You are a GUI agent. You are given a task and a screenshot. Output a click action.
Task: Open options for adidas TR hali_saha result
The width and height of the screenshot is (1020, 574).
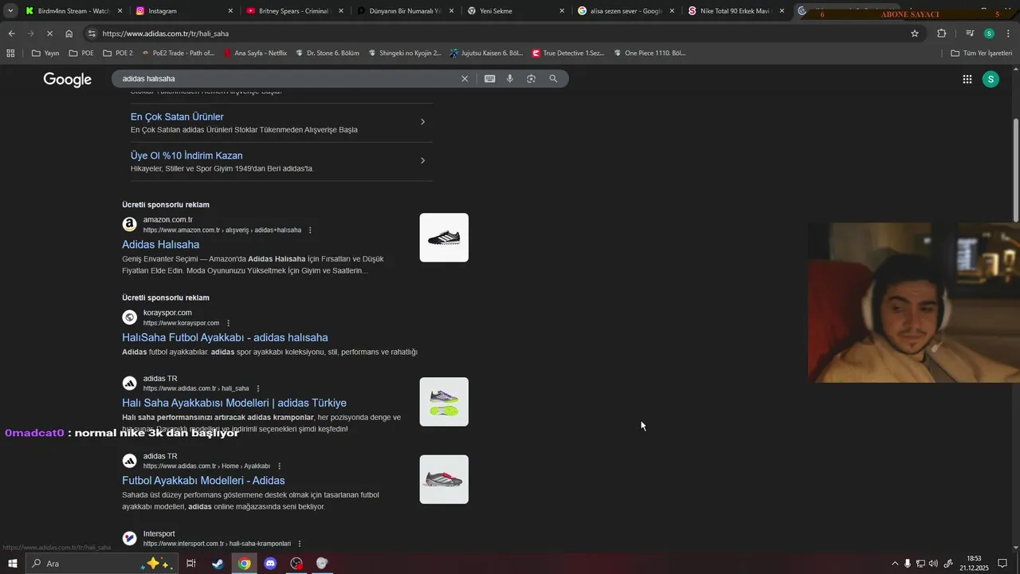coord(257,389)
